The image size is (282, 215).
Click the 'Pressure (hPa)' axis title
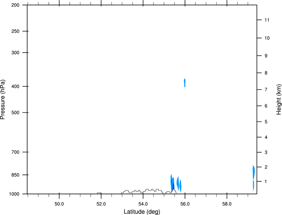3,100
